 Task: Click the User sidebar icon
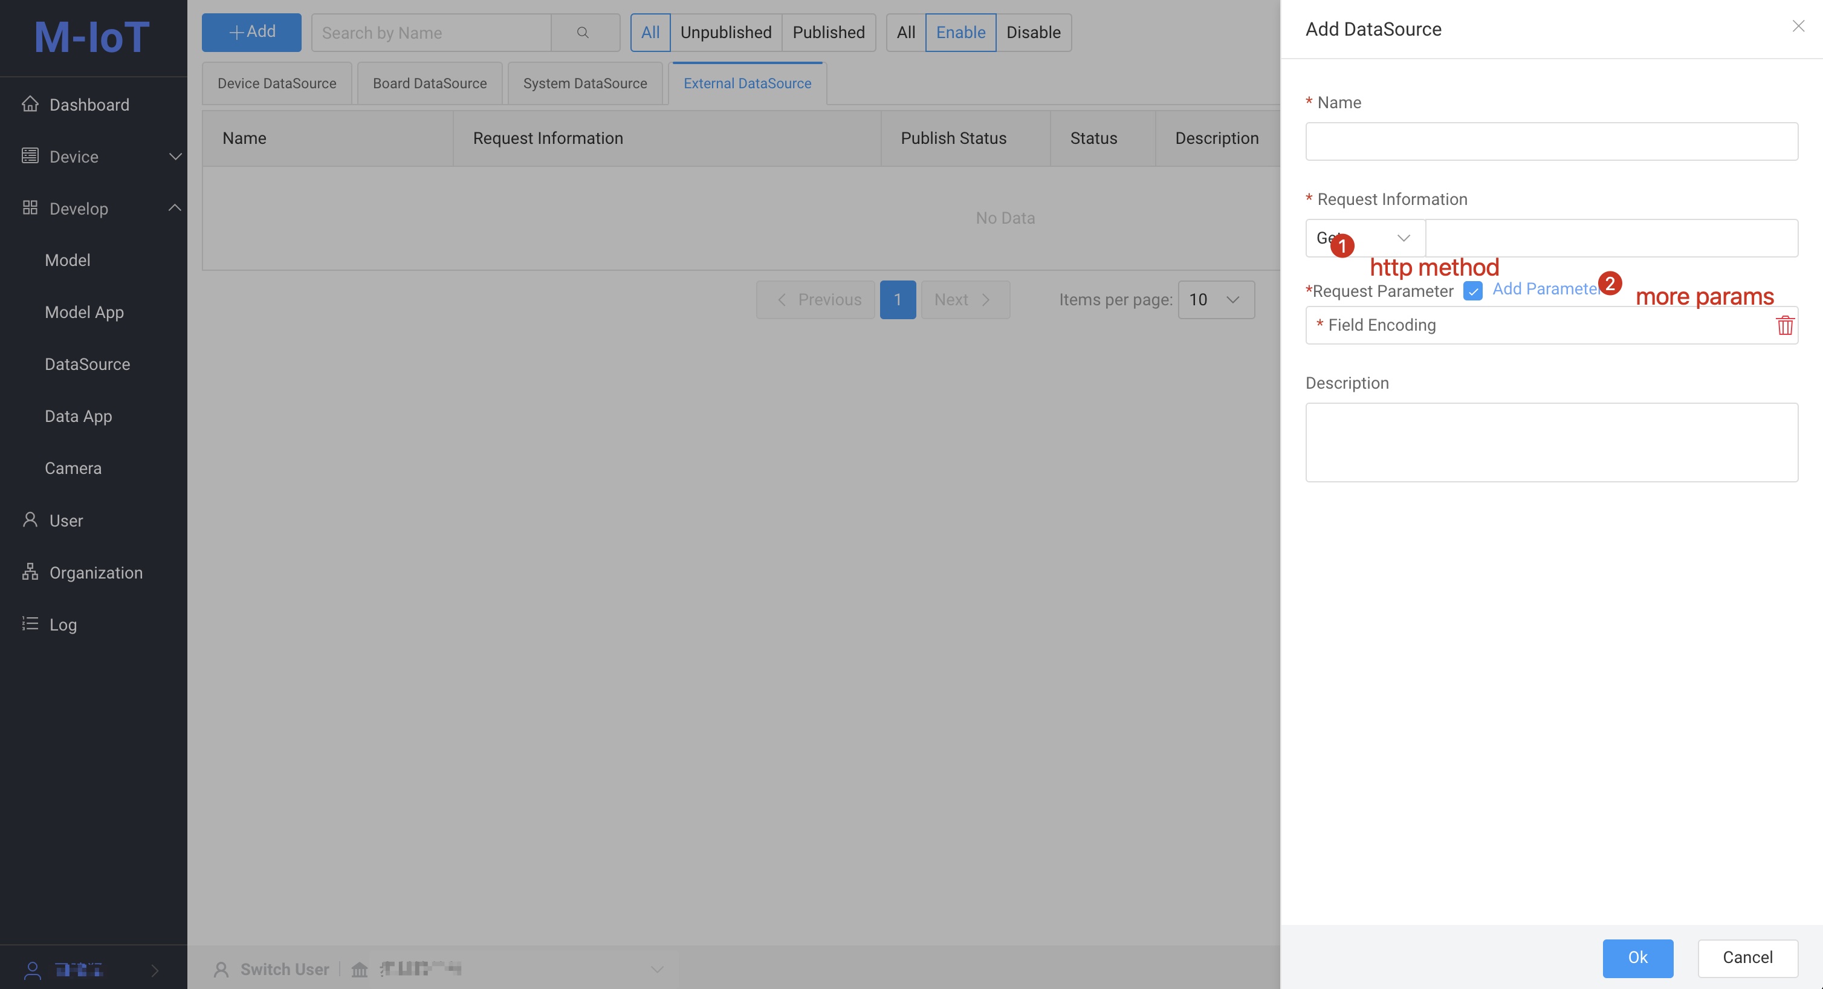[x=29, y=520]
